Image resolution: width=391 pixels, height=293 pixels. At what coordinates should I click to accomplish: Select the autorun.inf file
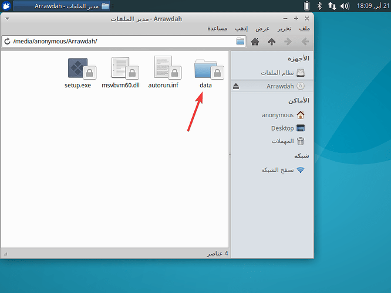coord(163,69)
